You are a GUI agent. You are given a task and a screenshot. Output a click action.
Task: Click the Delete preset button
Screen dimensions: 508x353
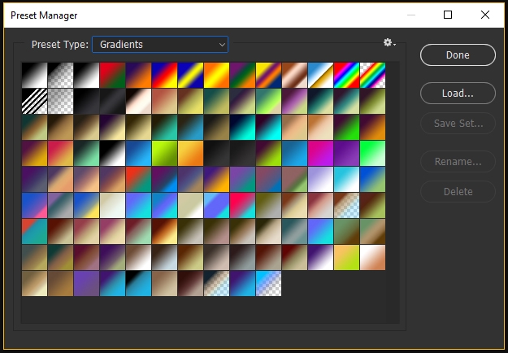[457, 192]
